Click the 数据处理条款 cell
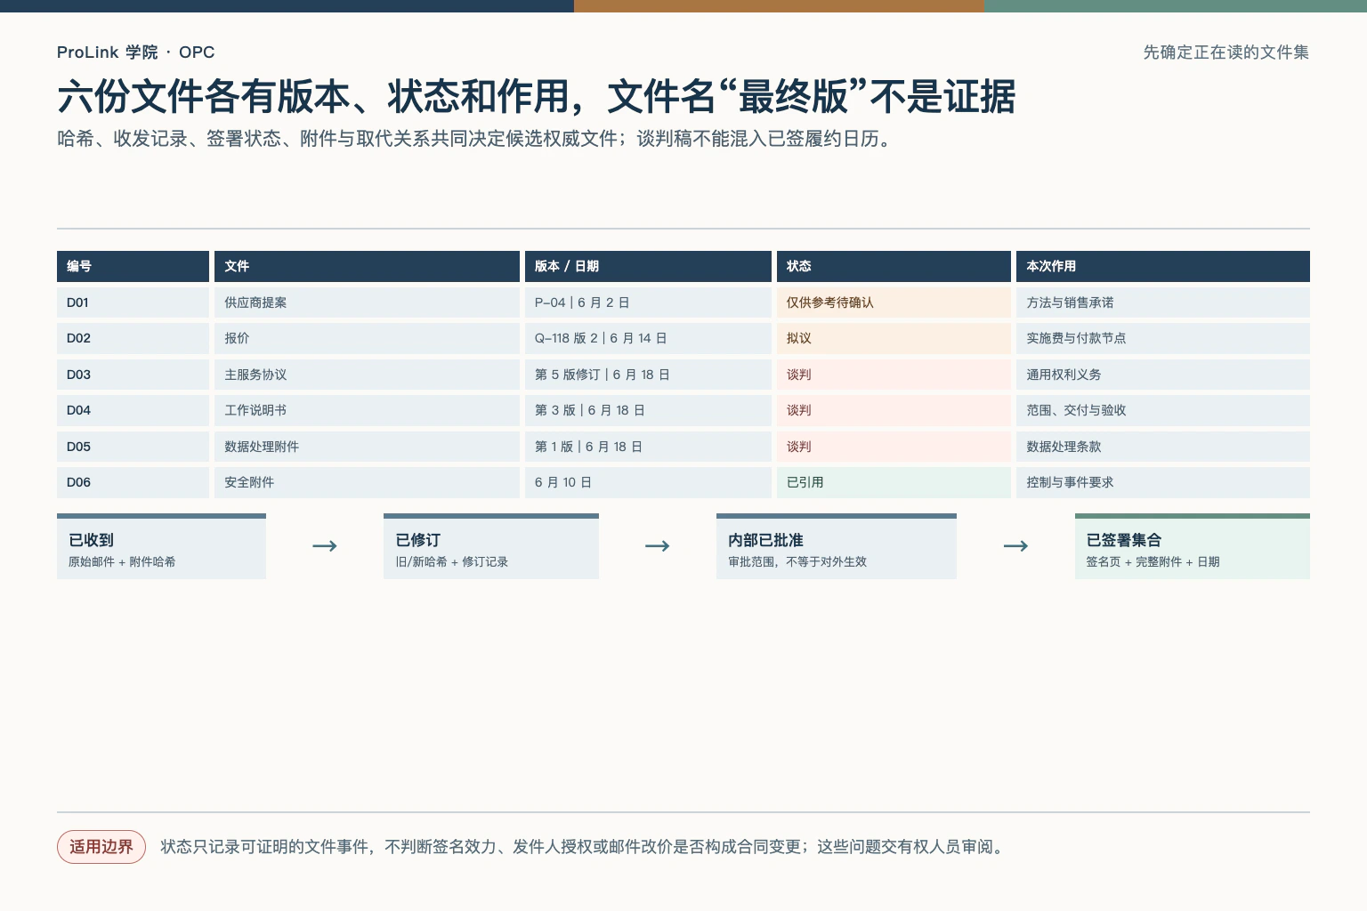 click(1163, 447)
